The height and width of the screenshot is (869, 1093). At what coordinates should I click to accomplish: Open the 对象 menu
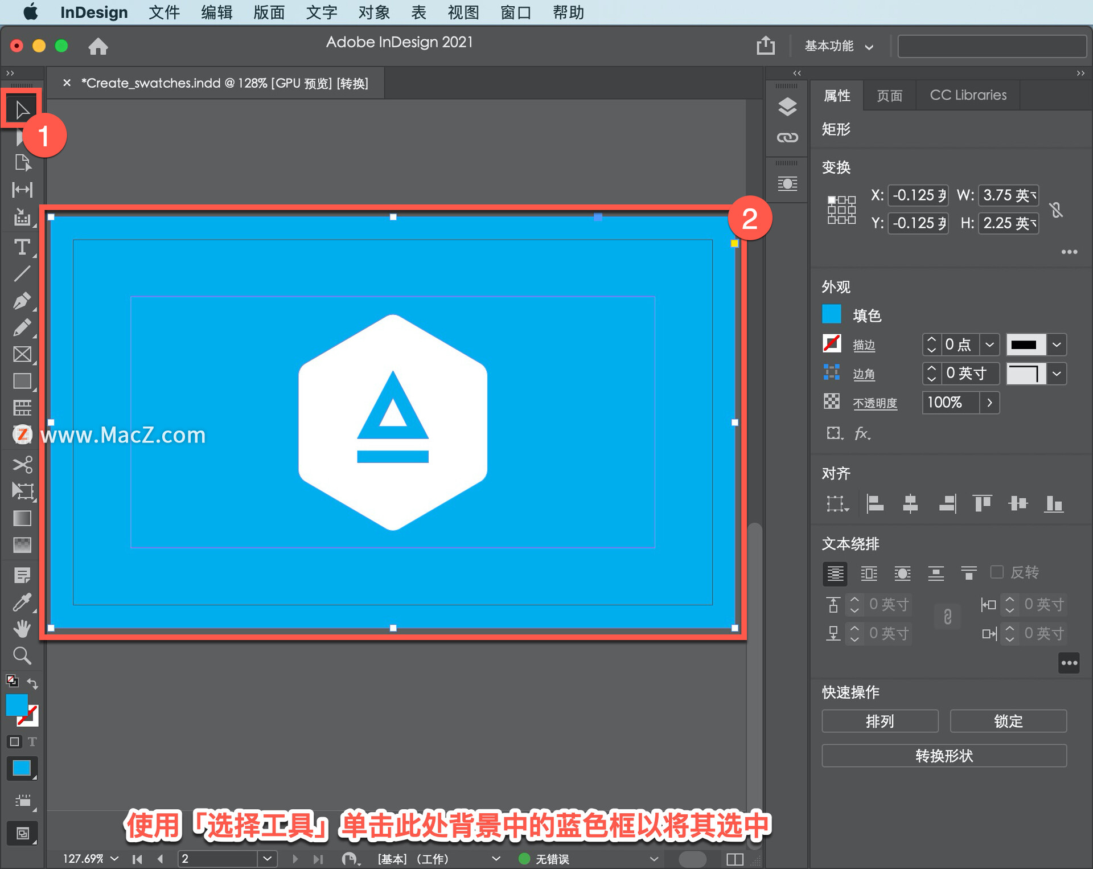pos(373,12)
